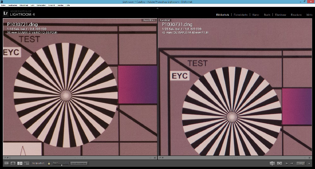Click the OLYMPUS M.45mm F1.8 lens text
Viewport: 315px width, 169px height.
pos(191,32)
